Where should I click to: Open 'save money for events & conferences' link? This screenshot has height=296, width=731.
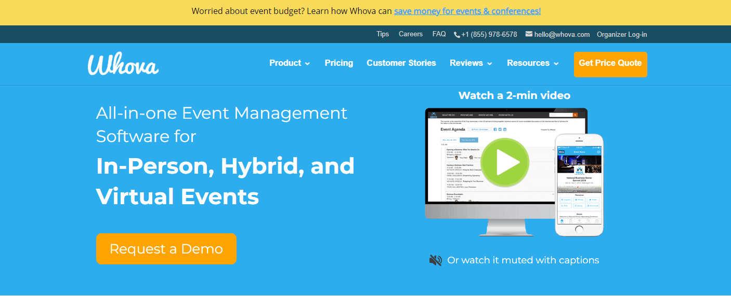pos(467,11)
